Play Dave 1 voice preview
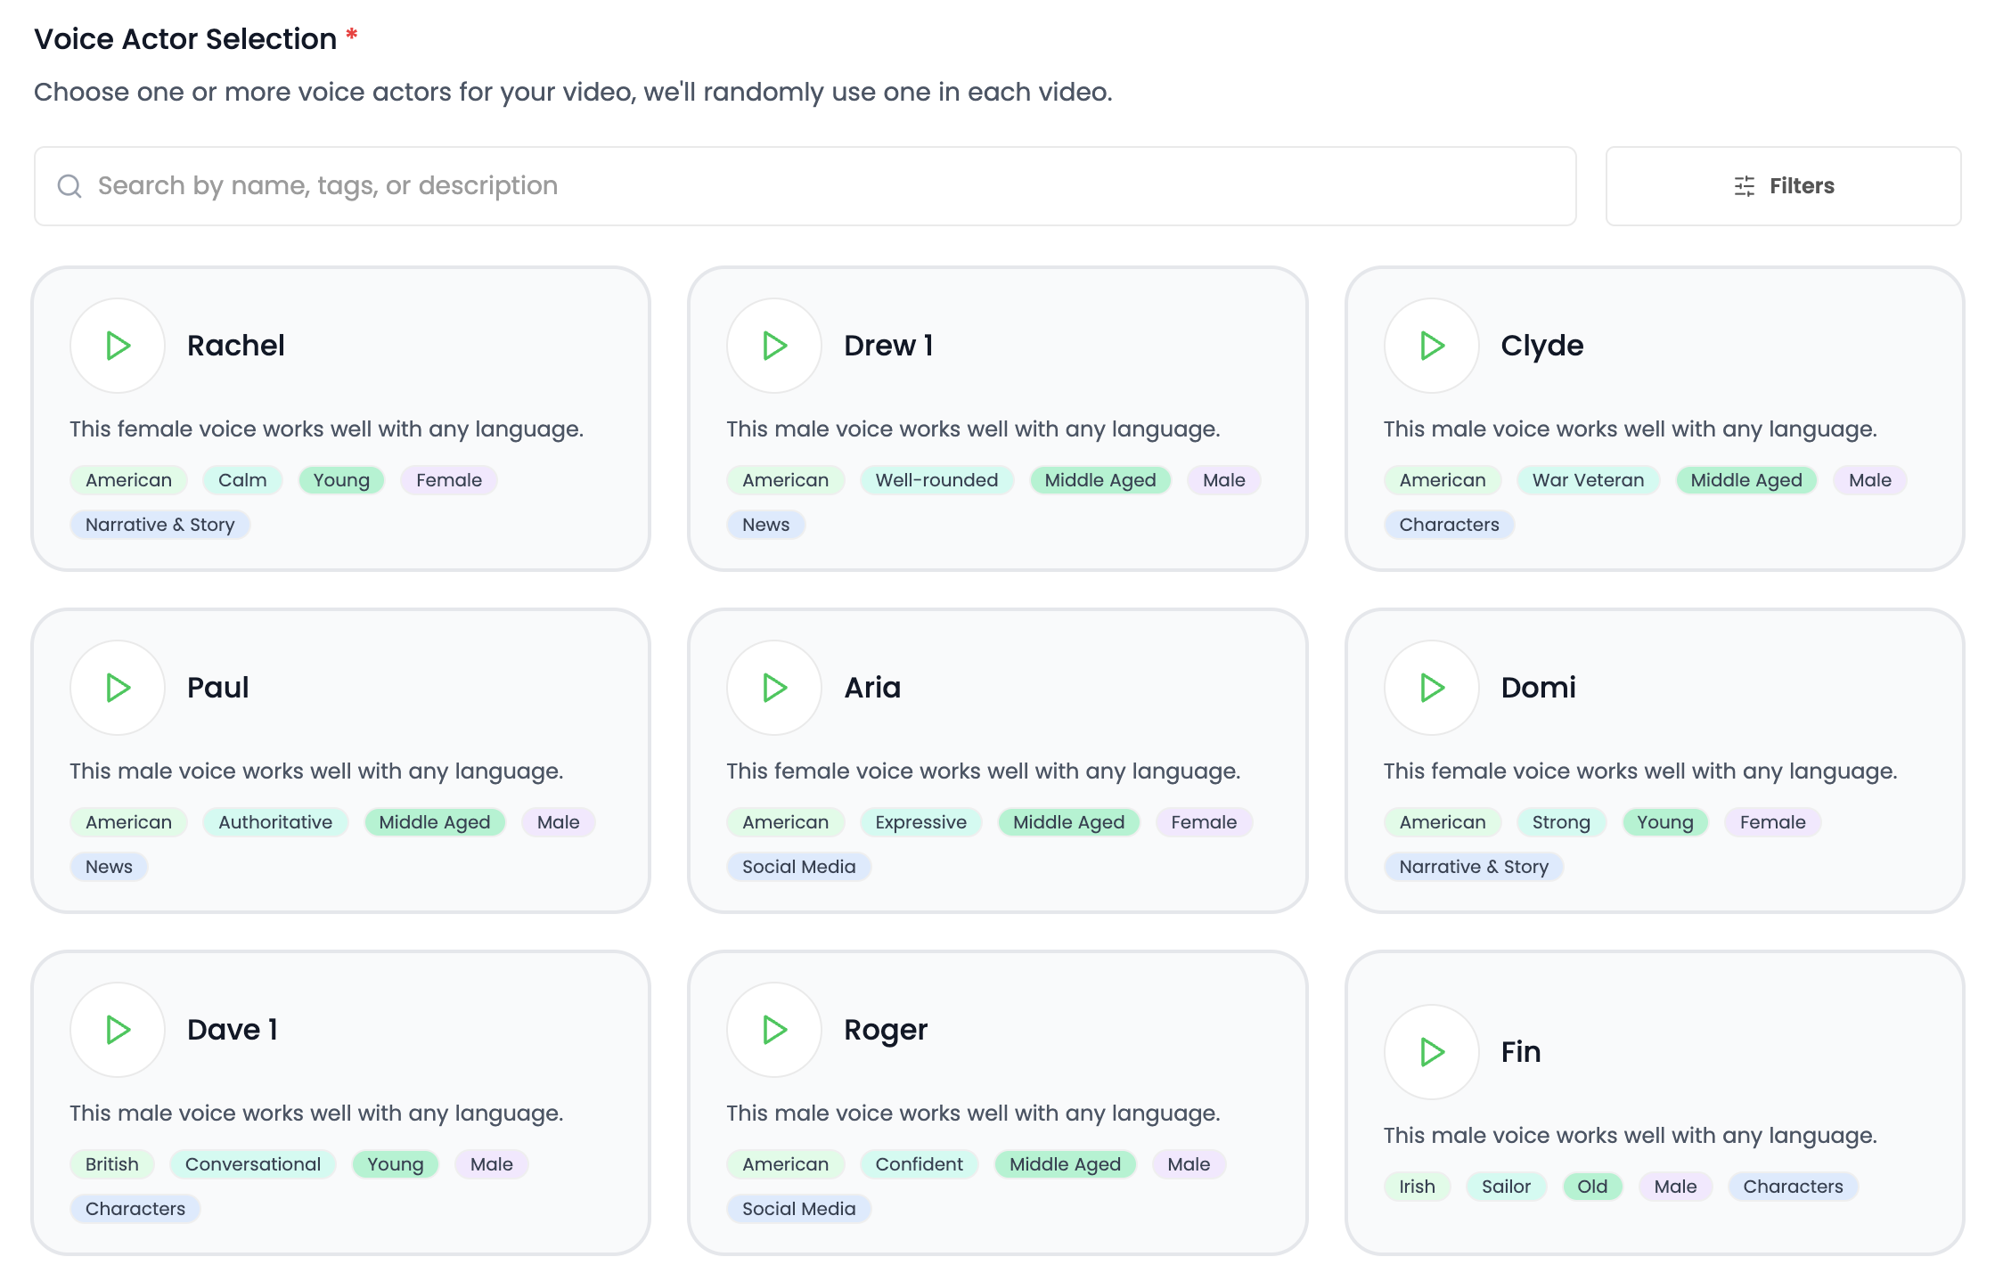This screenshot has height=1281, width=2003. 118,1030
